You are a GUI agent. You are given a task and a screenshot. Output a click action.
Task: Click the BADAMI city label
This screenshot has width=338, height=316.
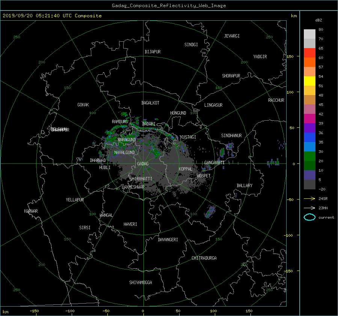tap(149, 124)
